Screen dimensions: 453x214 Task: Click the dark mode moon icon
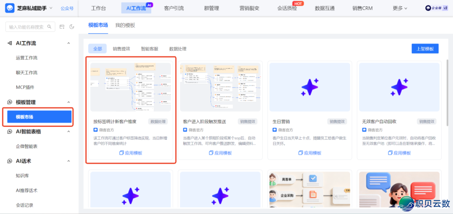coord(72,27)
